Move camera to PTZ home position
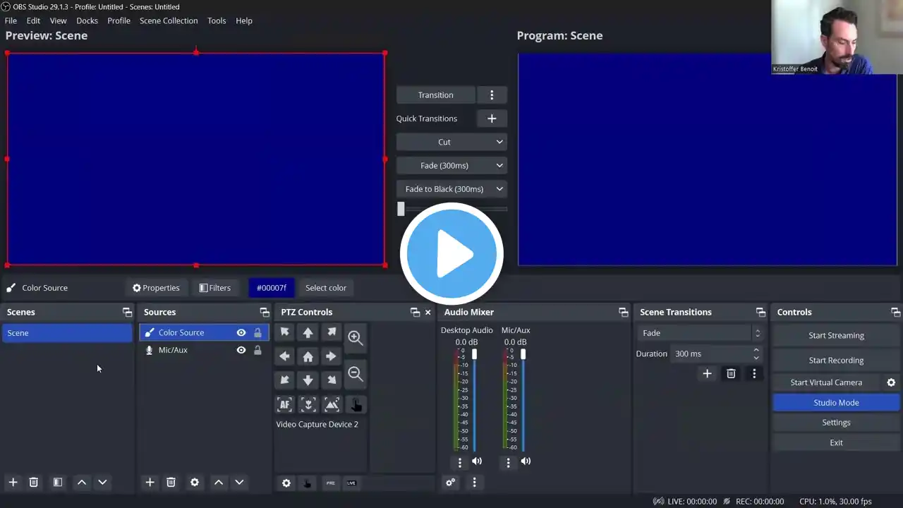 point(308,356)
